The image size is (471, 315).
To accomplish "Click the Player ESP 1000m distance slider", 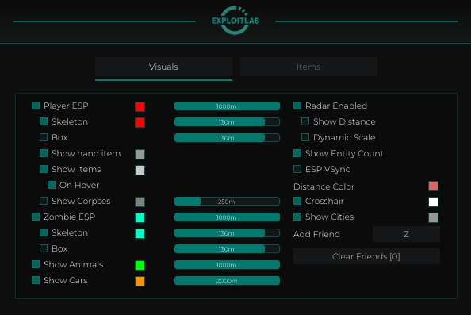I will tap(227, 106).
